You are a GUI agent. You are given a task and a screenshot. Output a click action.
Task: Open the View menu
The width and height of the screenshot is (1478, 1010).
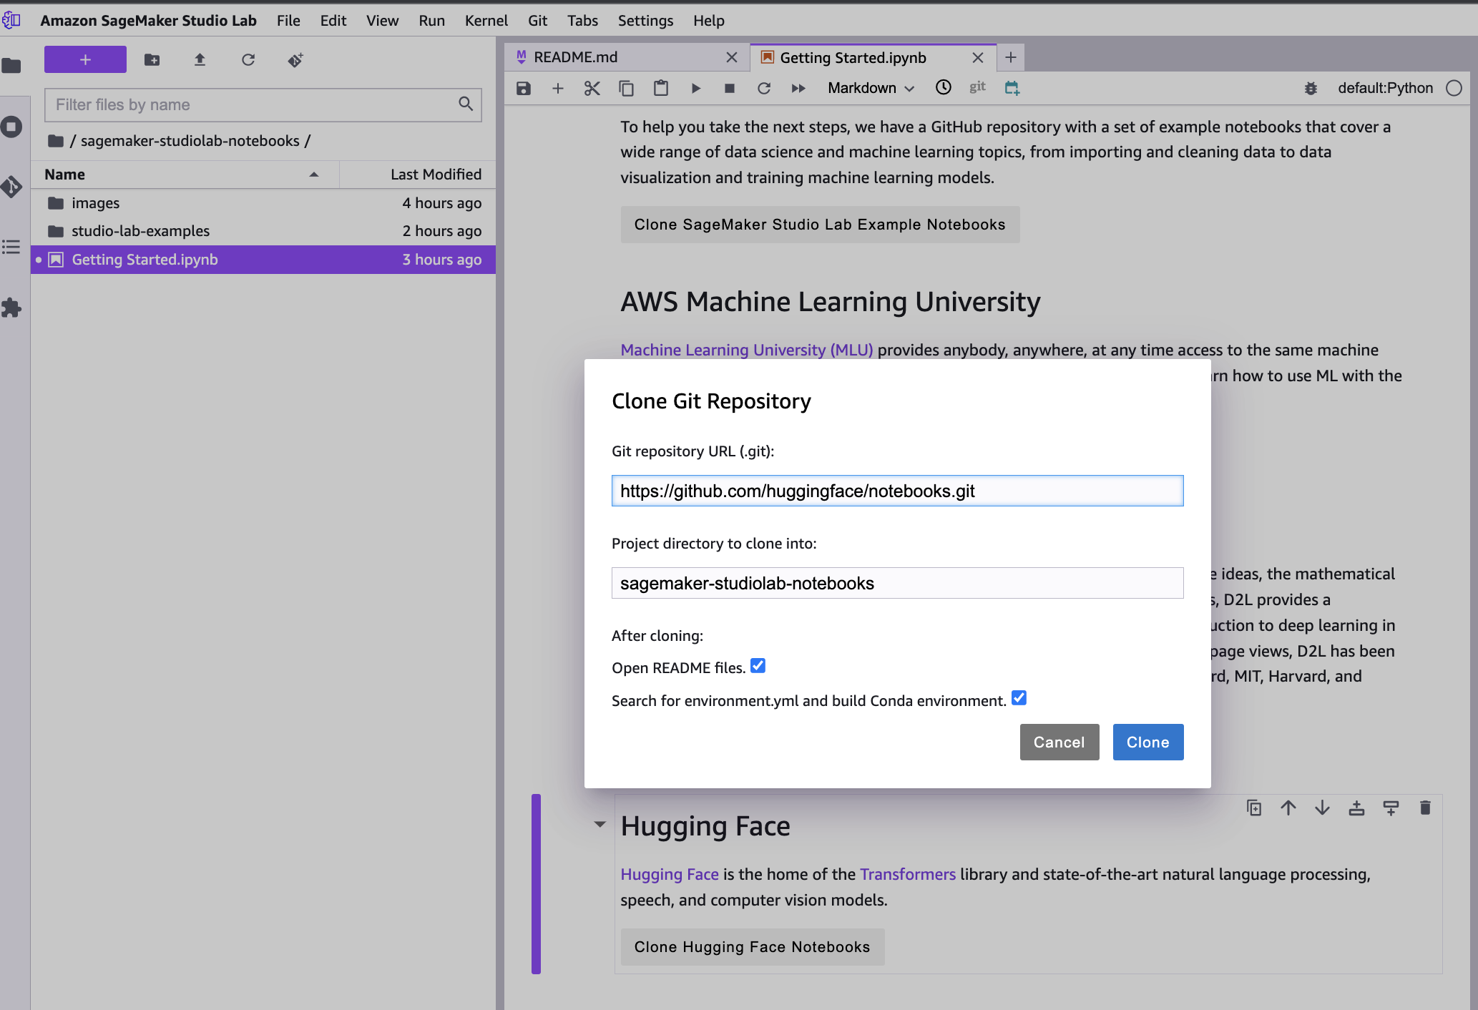pyautogui.click(x=382, y=21)
